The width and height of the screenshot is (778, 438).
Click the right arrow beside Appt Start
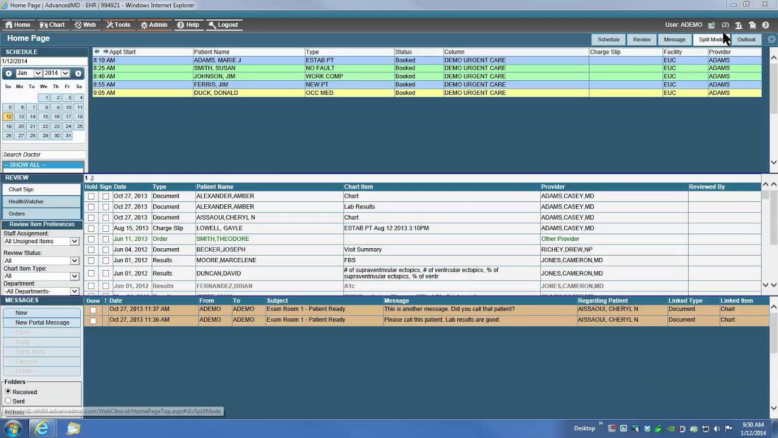pos(105,52)
